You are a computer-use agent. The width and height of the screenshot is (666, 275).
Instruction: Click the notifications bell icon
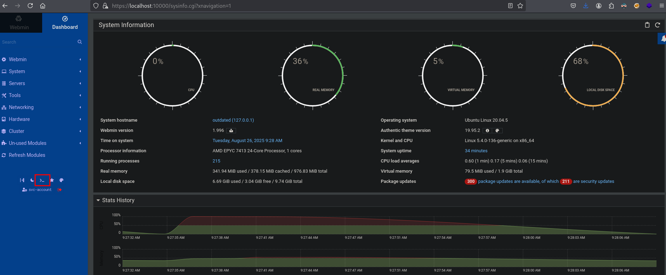(662, 39)
